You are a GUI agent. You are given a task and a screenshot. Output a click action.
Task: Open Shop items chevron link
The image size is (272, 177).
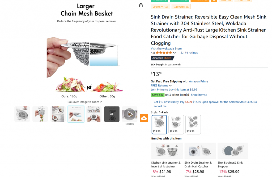[199, 95]
